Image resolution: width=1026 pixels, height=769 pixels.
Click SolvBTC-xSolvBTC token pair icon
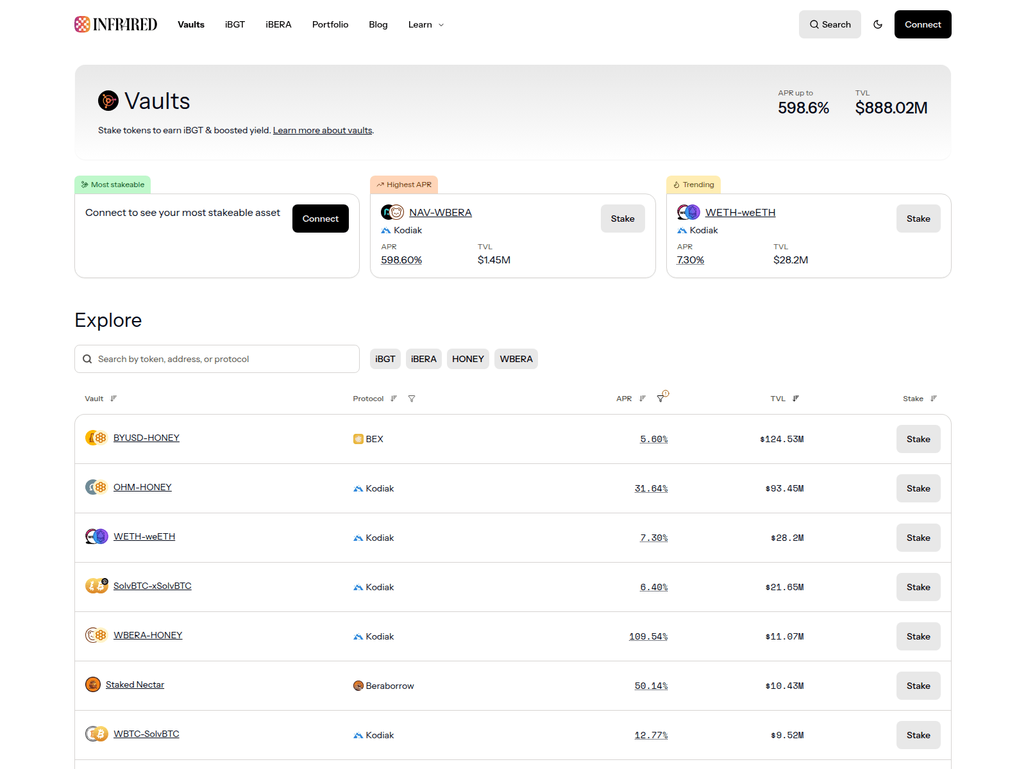97,585
